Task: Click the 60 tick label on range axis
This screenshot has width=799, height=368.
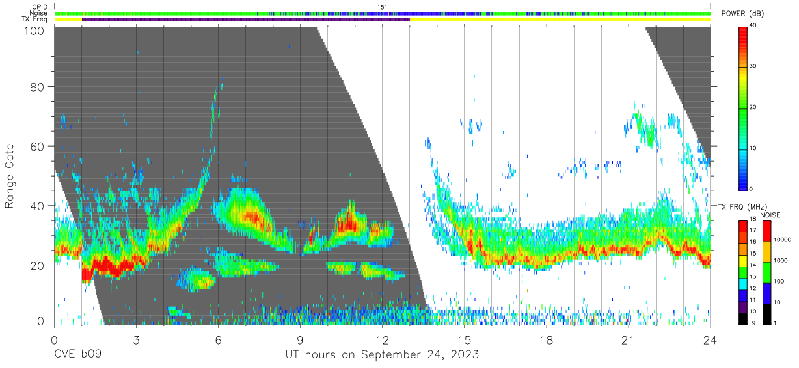Action: coord(36,146)
